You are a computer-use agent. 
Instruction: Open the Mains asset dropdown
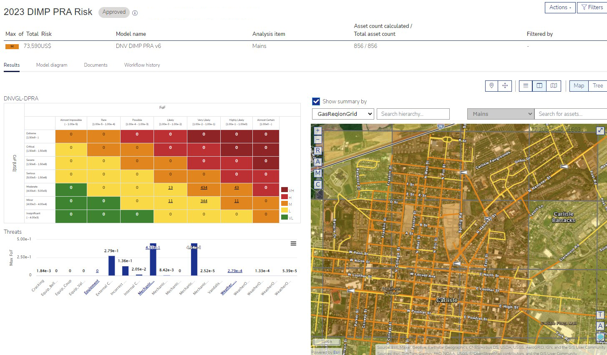[499, 114]
